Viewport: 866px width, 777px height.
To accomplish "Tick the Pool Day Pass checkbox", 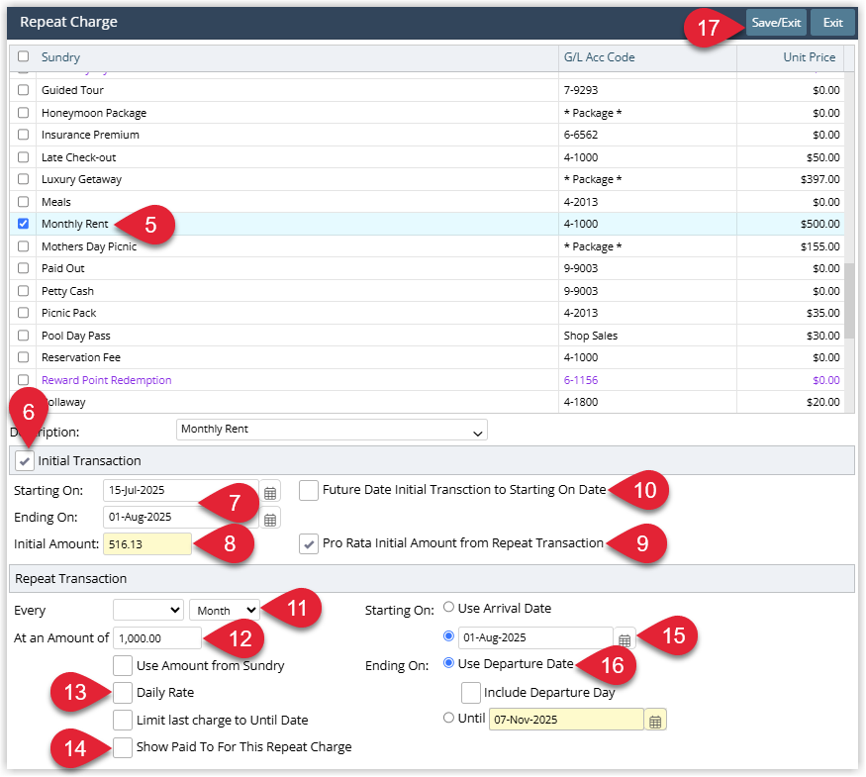I will (x=23, y=336).
